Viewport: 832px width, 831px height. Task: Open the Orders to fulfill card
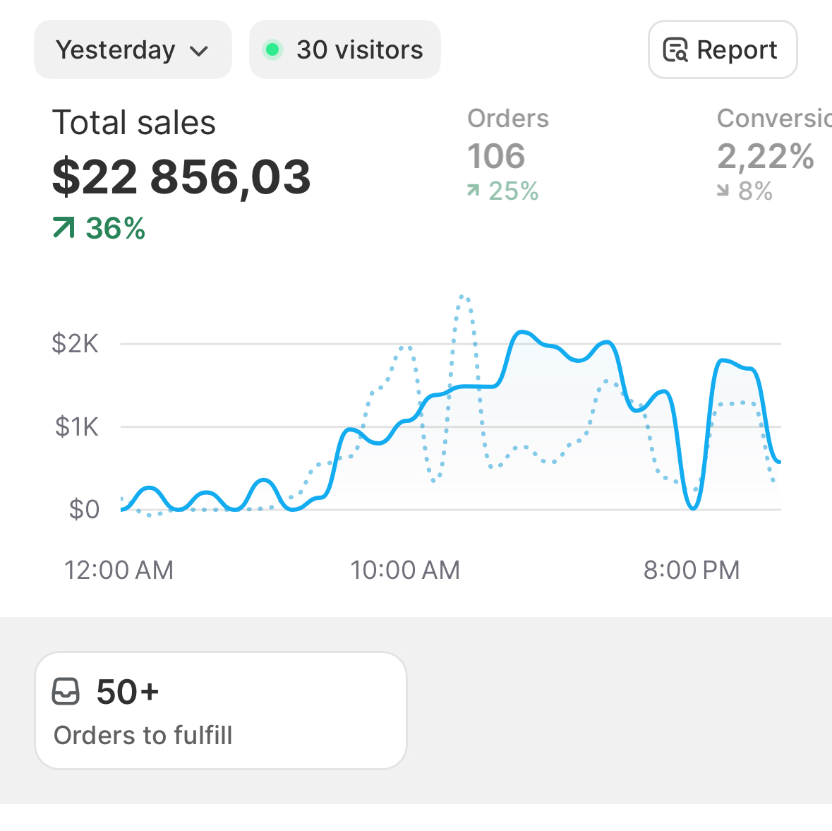point(220,710)
